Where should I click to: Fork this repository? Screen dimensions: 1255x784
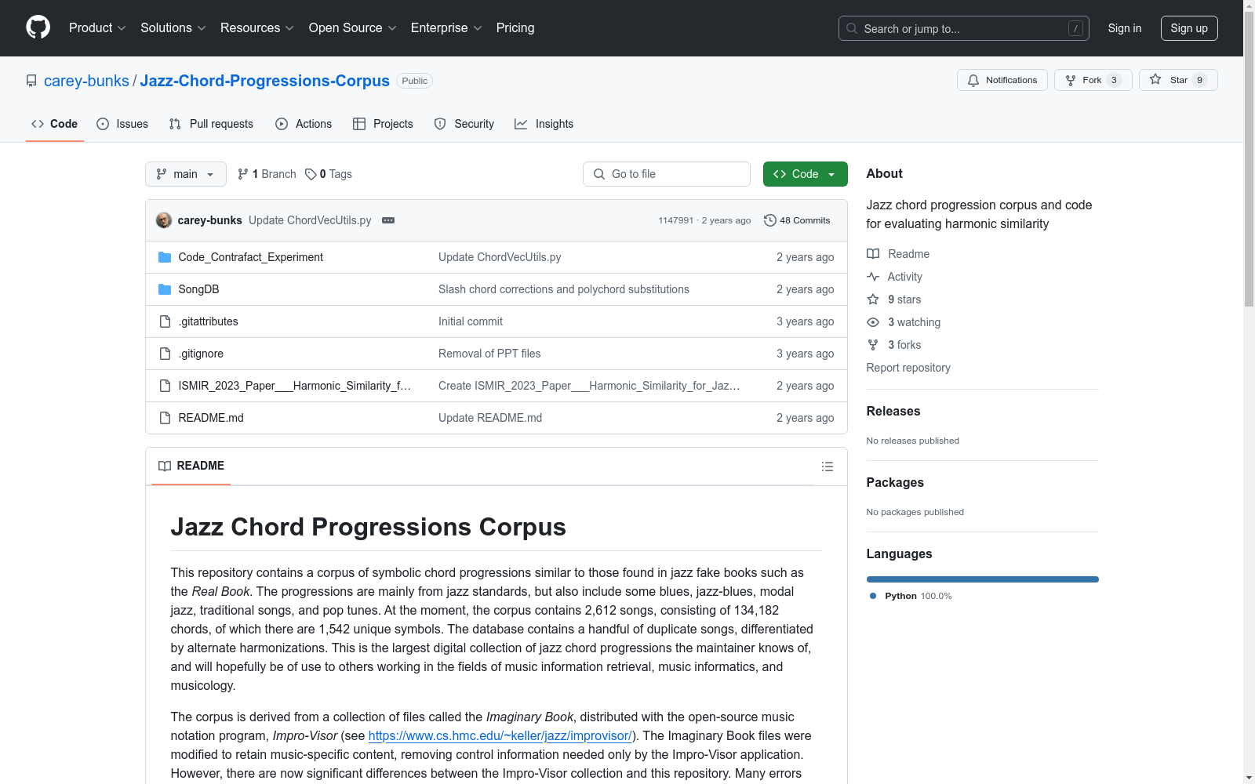(x=1093, y=80)
